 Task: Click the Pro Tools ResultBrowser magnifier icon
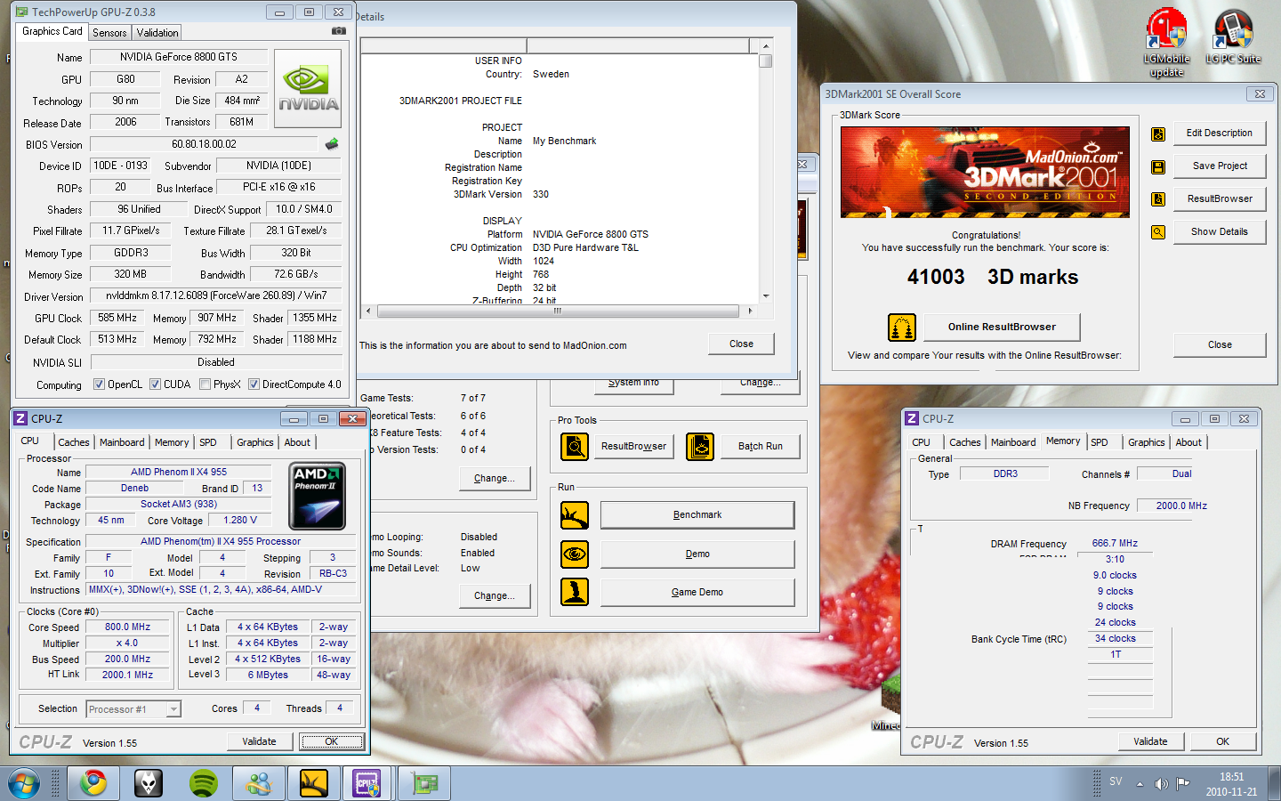click(575, 447)
